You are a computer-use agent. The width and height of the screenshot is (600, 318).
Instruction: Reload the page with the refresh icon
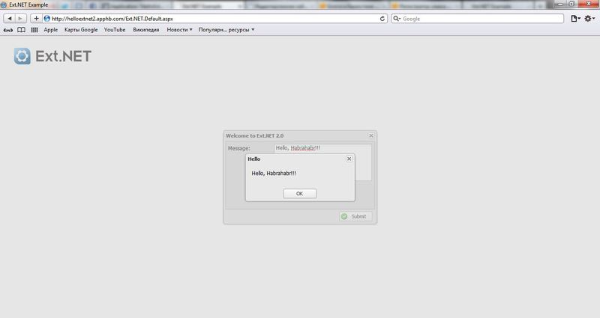382,18
